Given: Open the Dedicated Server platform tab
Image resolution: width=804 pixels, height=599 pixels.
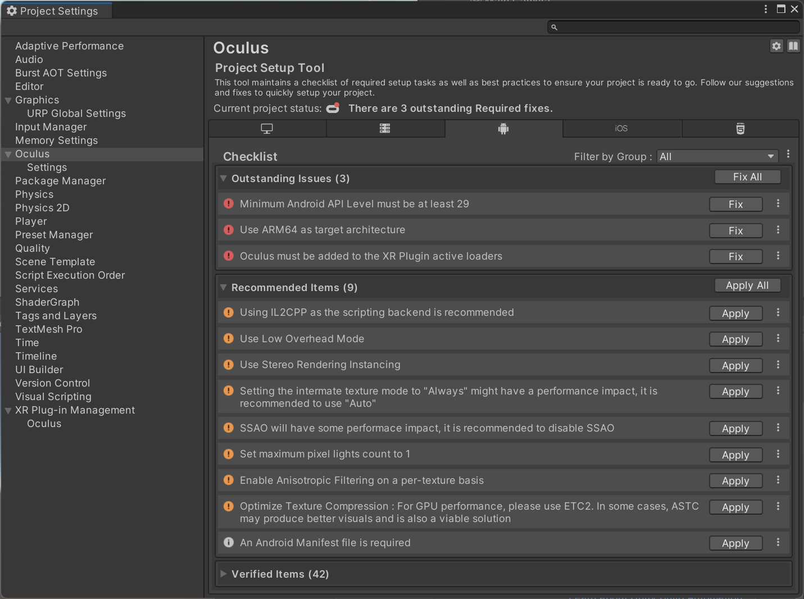Looking at the screenshot, I should (x=385, y=129).
